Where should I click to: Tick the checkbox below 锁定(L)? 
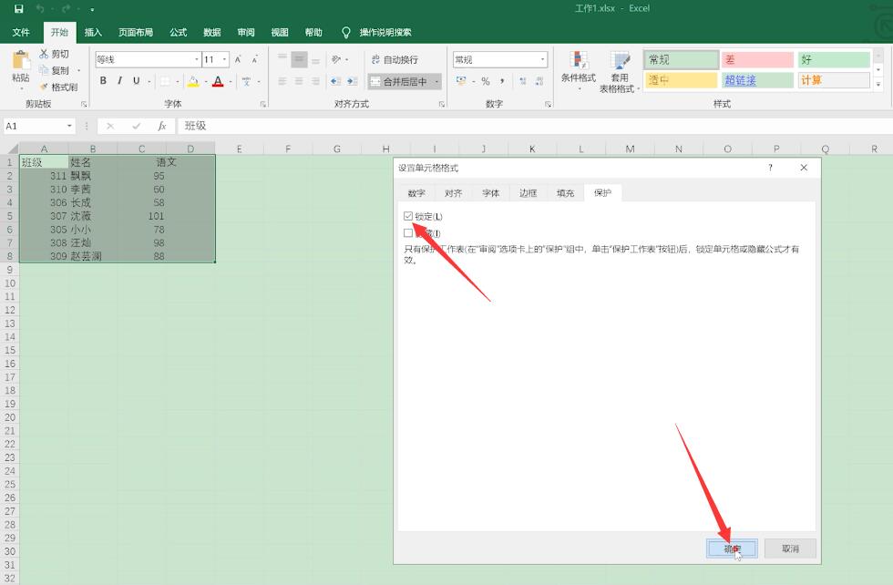coord(408,233)
